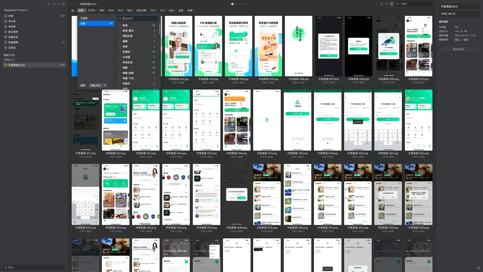Click the help question mark icon

click(x=478, y=268)
